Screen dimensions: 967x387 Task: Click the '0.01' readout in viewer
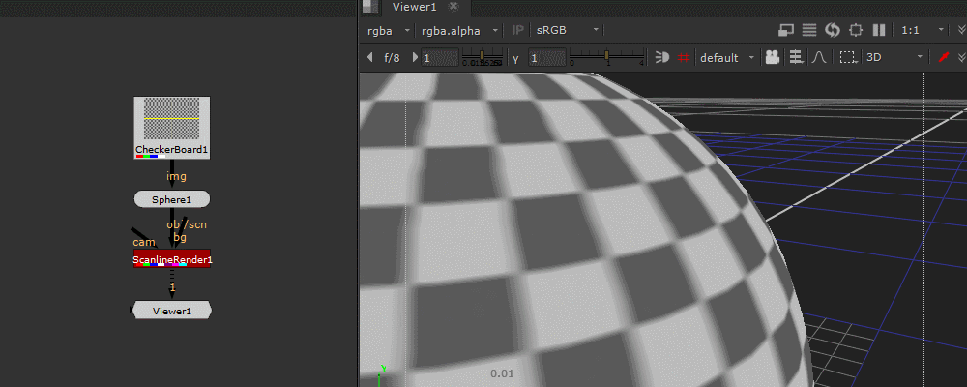coord(501,373)
